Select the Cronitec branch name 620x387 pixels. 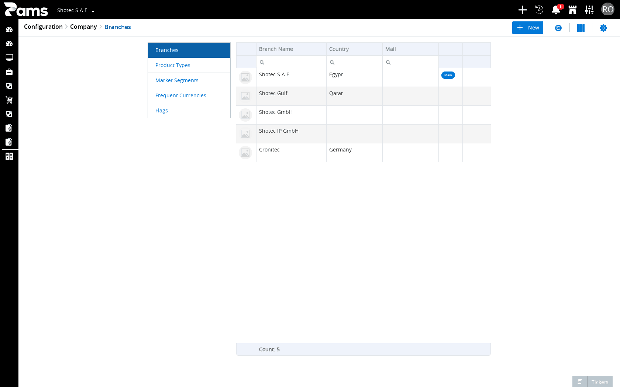coord(269,150)
